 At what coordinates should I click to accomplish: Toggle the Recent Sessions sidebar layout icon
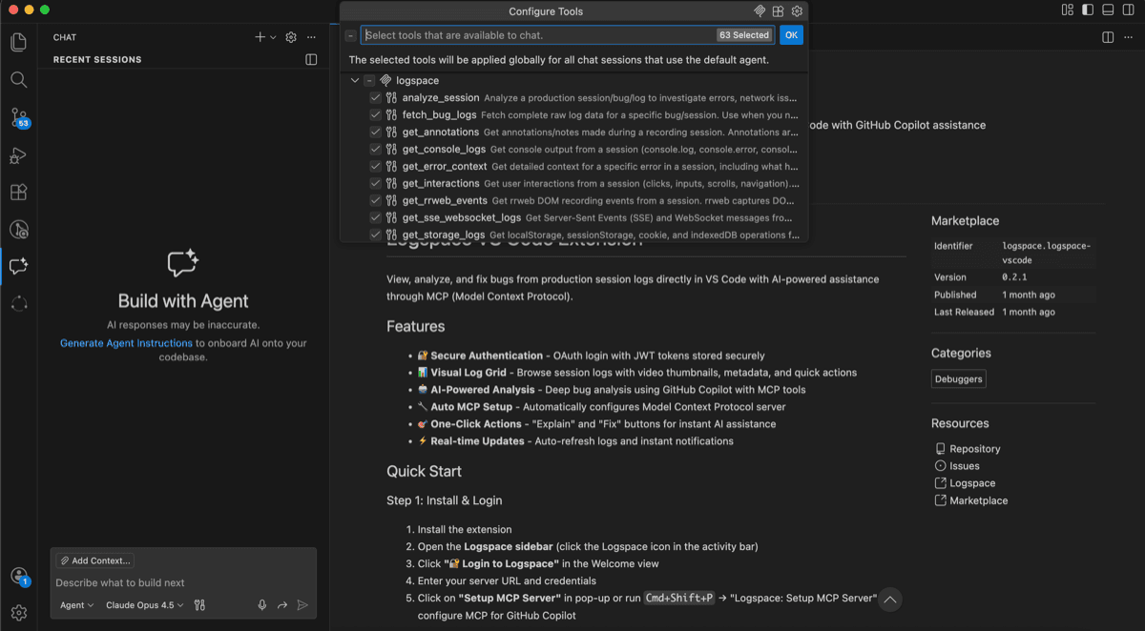pos(311,59)
